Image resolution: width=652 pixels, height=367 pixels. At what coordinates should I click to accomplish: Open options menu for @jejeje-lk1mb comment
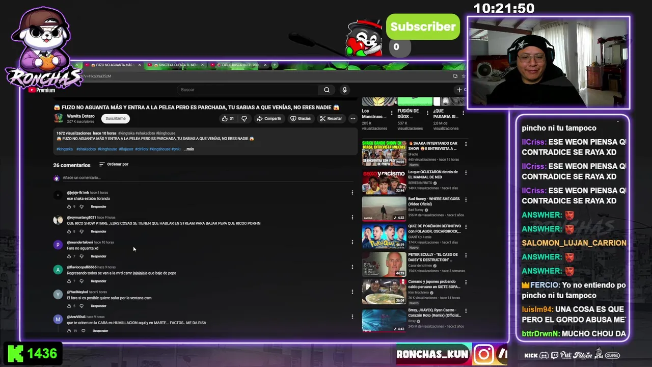tap(352, 193)
